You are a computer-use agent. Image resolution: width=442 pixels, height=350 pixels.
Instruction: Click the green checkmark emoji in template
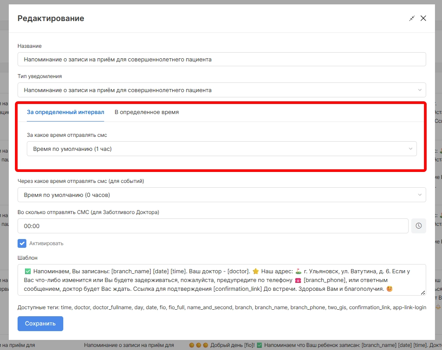coord(28,271)
